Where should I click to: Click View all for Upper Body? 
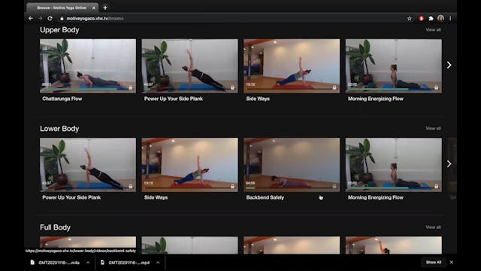click(x=433, y=30)
